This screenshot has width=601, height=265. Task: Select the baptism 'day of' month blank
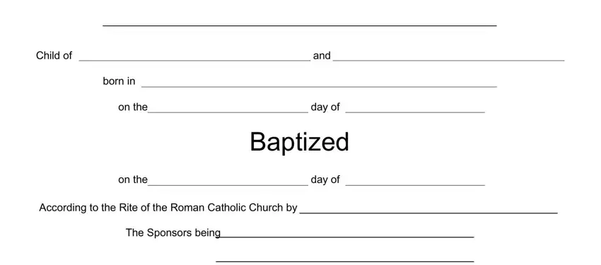pyautogui.click(x=415, y=181)
